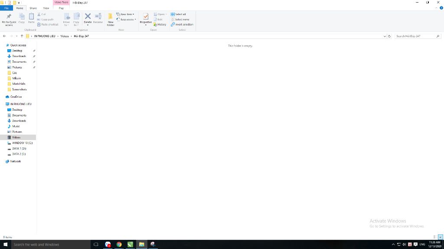Collapse the ribbon with chevron
Screen dimensions: 444x249
point(436,8)
